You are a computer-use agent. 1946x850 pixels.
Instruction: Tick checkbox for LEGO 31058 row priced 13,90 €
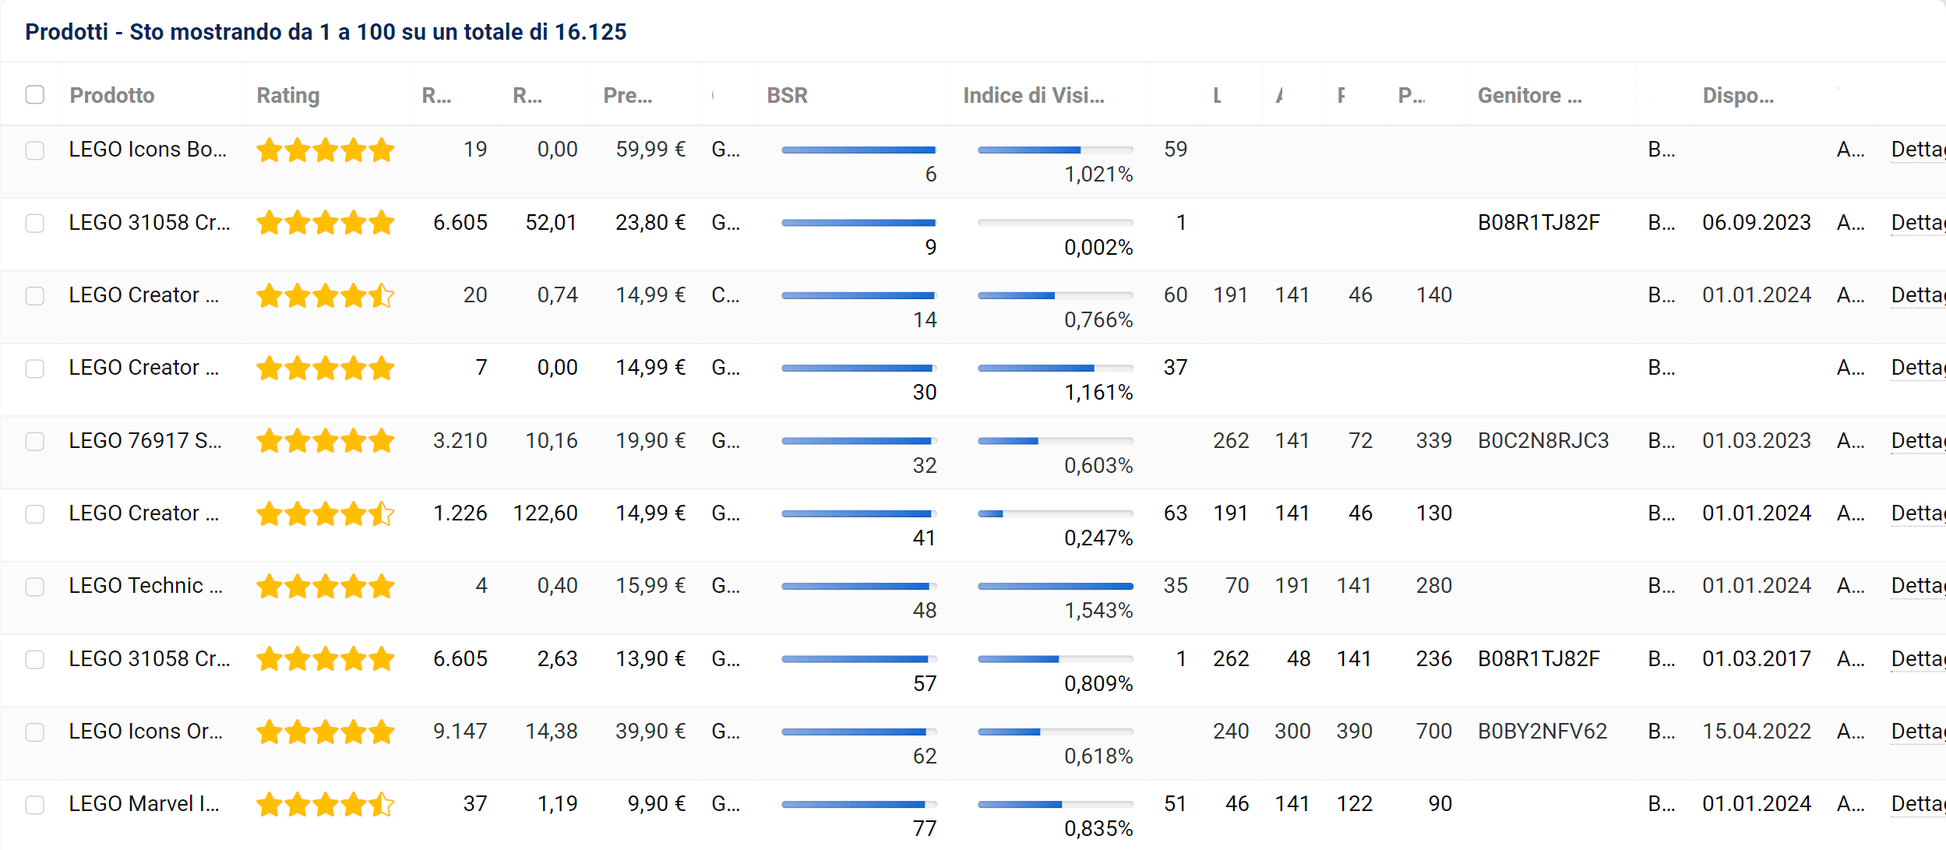pos(35,659)
